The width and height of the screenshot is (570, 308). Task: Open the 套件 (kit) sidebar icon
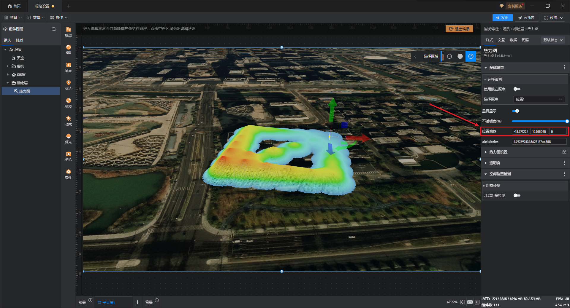[68, 174]
